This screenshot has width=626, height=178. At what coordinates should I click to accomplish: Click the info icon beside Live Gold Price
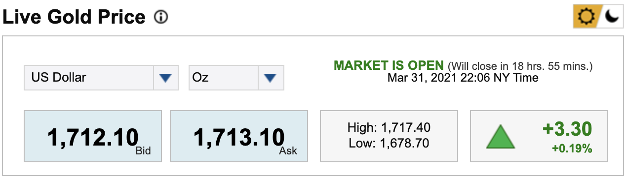(161, 18)
